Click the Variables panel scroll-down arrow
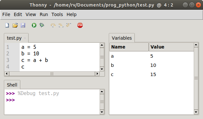The height and width of the screenshot is (119, 203). click(196, 112)
